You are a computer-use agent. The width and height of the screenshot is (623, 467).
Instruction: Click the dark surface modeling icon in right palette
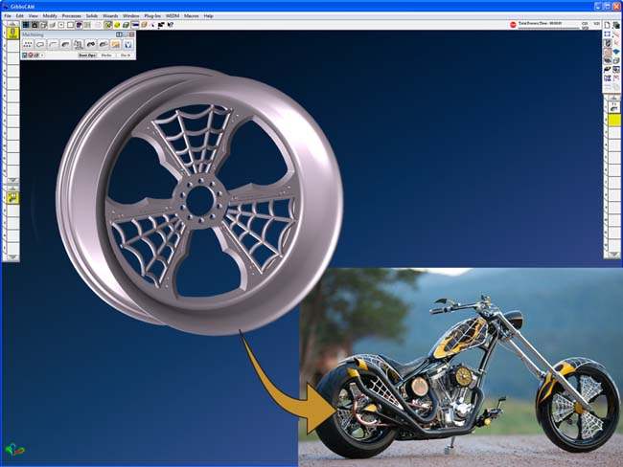point(607,60)
